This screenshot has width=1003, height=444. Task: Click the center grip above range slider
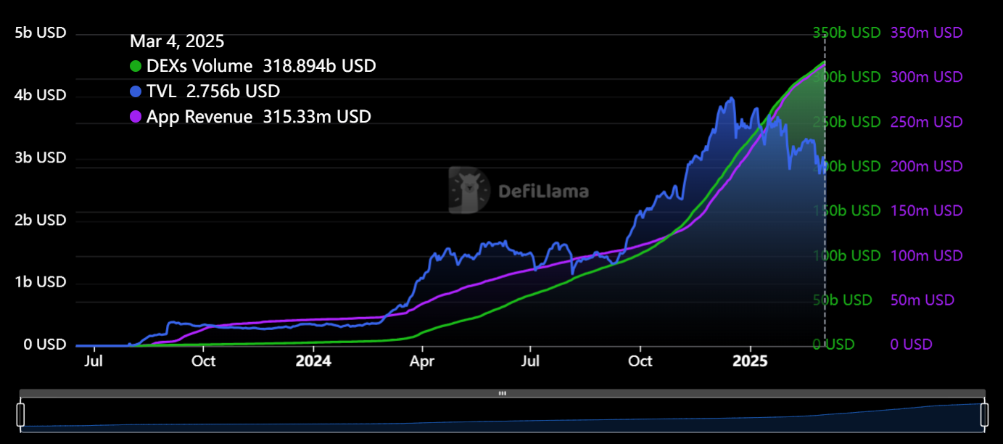[503, 393]
